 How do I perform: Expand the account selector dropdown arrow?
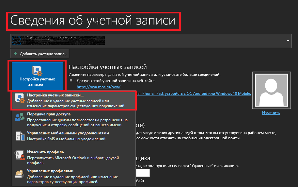point(288,41)
